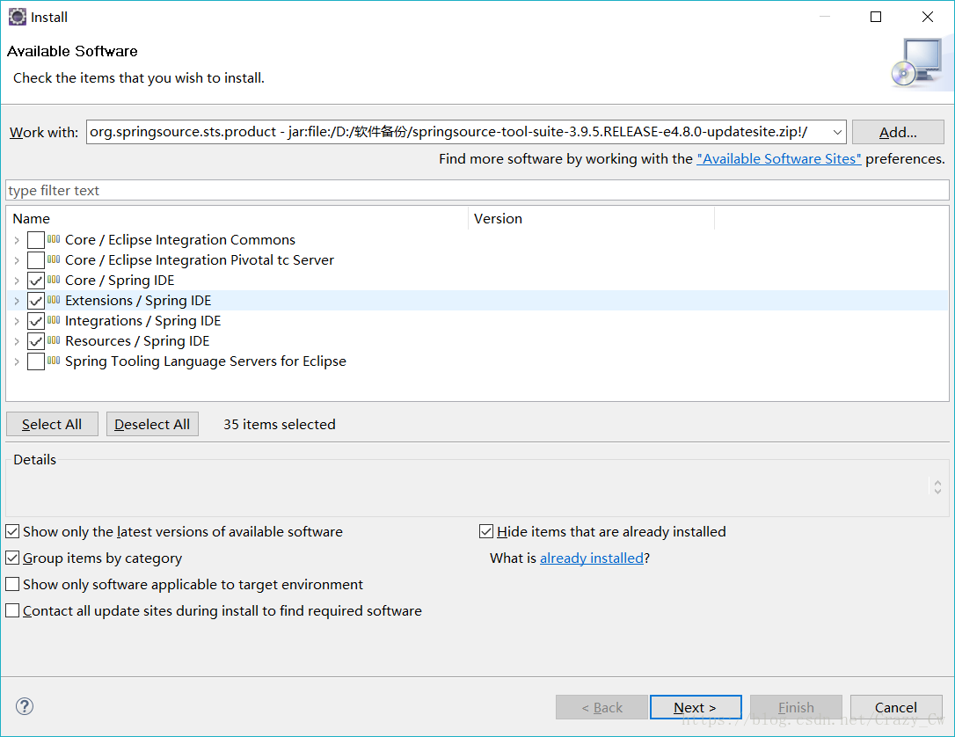Click the install wizard computer and disc image
The height and width of the screenshot is (737, 955).
917,63
